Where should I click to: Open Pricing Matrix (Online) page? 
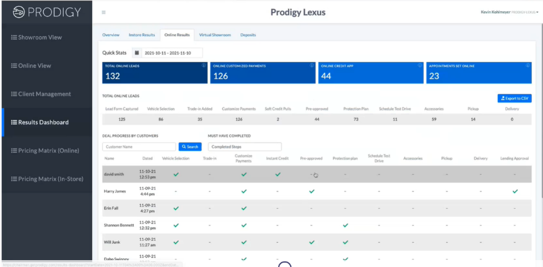pyautogui.click(x=47, y=150)
